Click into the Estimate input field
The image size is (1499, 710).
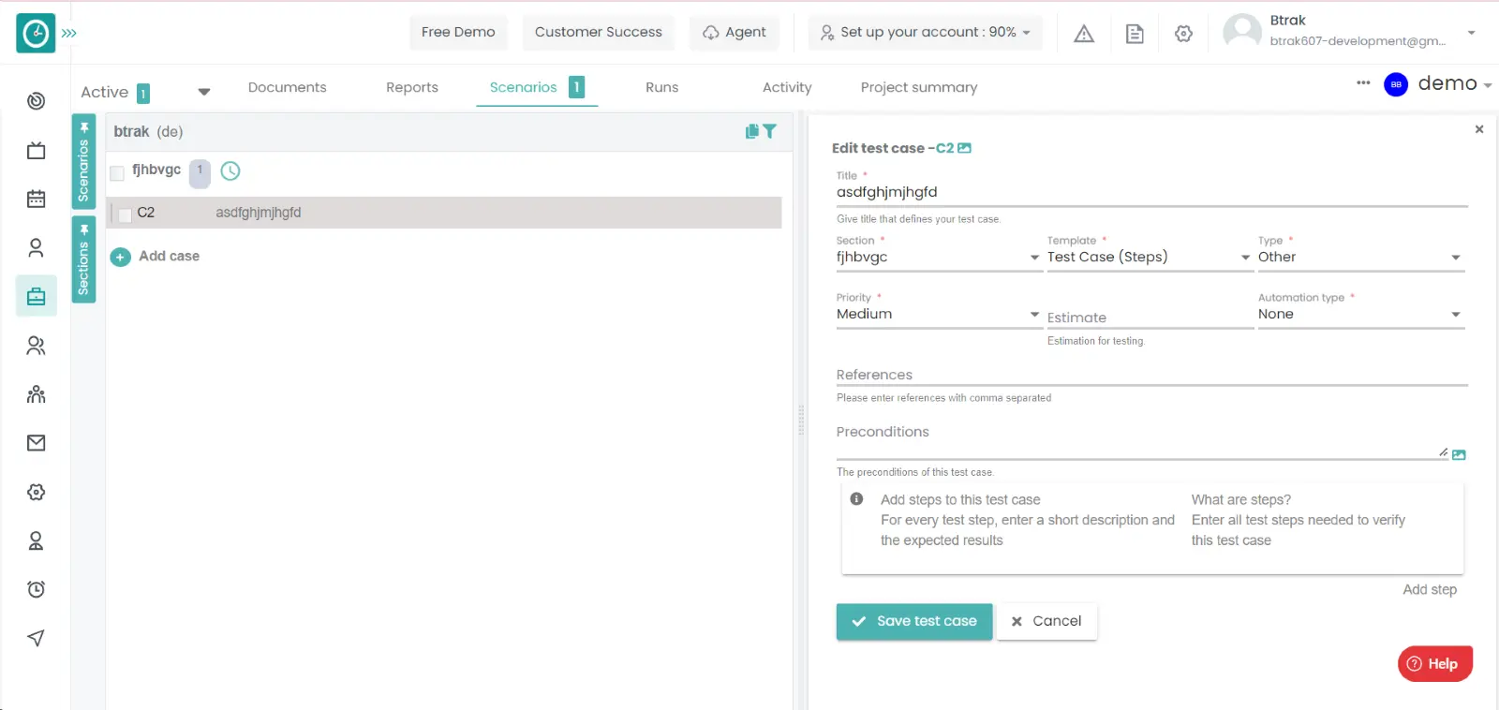[x=1149, y=318]
